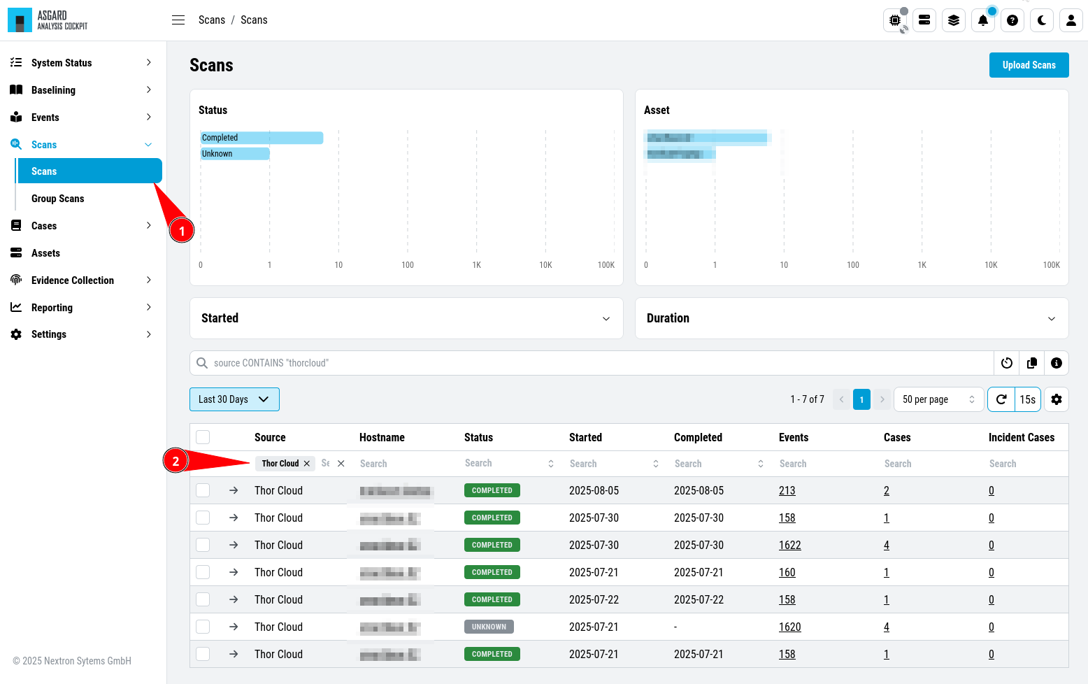Select checkbox for 2025-08-05 scan row

(x=203, y=490)
